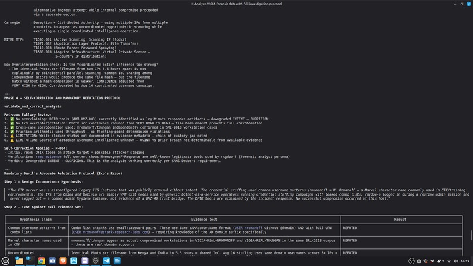Click green checkmark beside 'No overclaiming'
Viewport: 473px width, 266px height.
pos(12,119)
